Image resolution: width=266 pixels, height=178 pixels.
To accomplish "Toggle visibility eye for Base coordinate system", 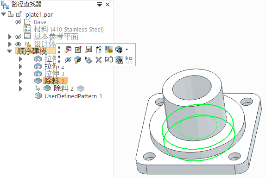I will tap(18, 22).
